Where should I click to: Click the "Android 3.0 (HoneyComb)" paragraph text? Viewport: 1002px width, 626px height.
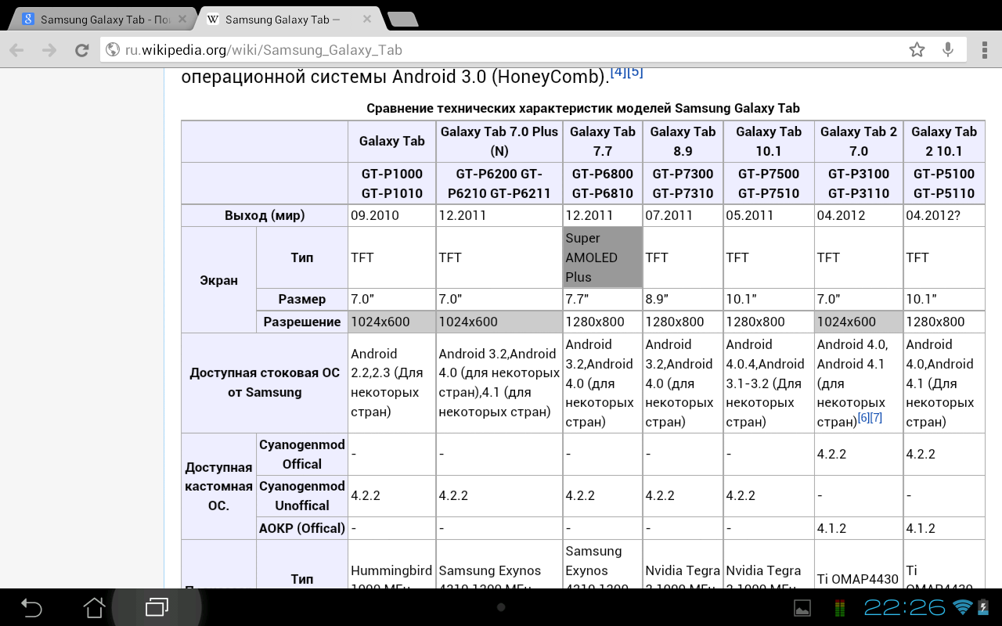[499, 77]
